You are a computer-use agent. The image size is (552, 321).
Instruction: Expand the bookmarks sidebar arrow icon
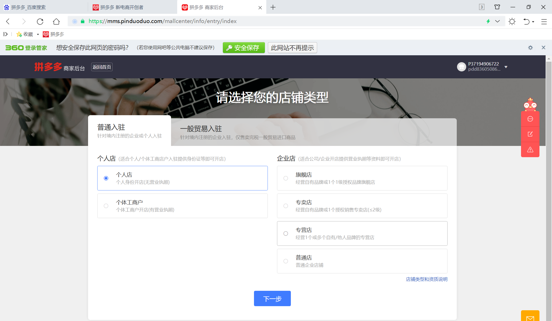(x=6, y=34)
